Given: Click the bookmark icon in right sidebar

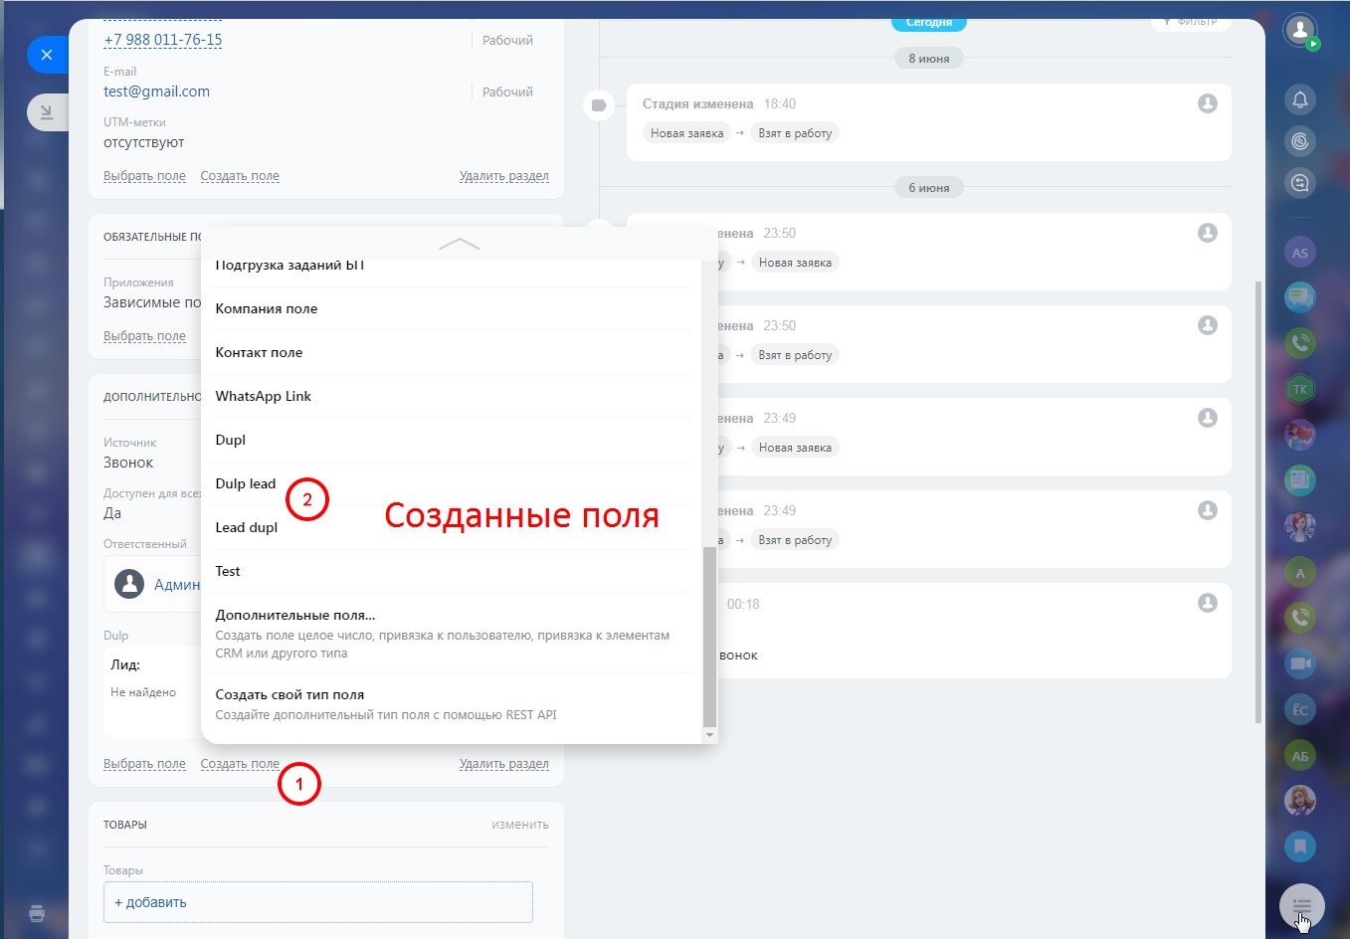Looking at the screenshot, I should (x=1299, y=846).
